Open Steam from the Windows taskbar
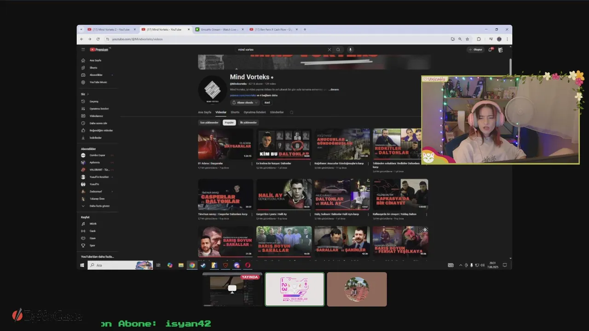The height and width of the screenshot is (331, 589). tap(203, 265)
